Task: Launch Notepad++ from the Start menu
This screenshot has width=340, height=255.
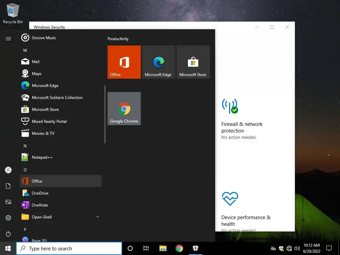Action: [x=61, y=157]
